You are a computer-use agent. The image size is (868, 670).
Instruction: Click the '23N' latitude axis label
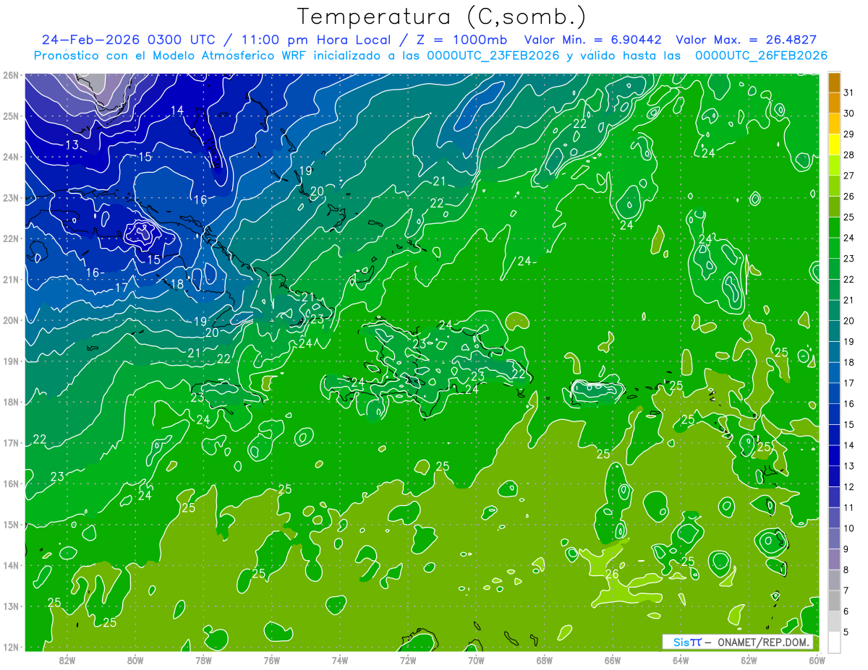tap(11, 197)
